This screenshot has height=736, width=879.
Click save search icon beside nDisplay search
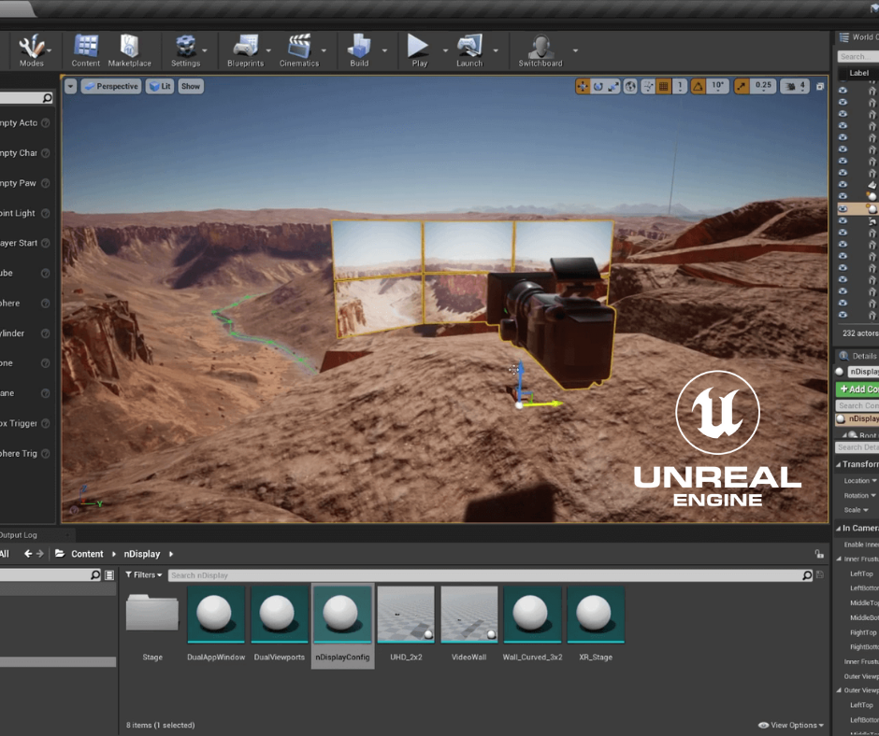[x=819, y=574]
